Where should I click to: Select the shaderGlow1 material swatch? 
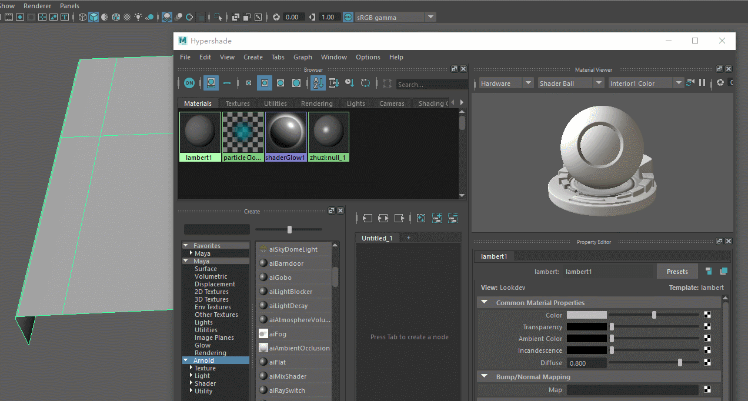click(x=286, y=136)
